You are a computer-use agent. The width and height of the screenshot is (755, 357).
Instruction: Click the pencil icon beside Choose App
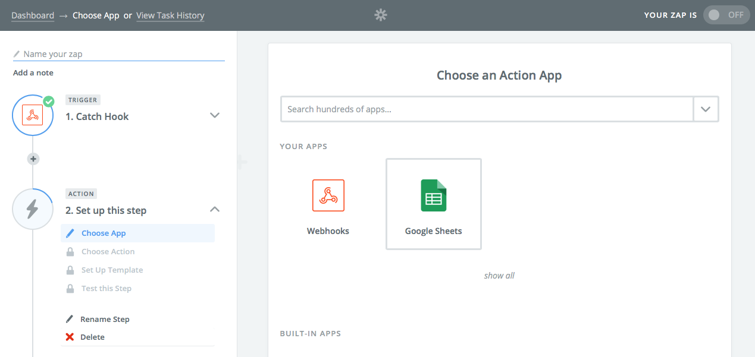[70, 233]
